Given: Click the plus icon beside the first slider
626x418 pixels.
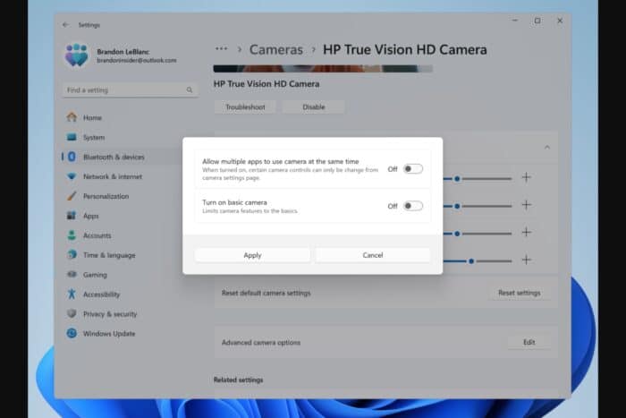Looking at the screenshot, I should pyautogui.click(x=526, y=177).
